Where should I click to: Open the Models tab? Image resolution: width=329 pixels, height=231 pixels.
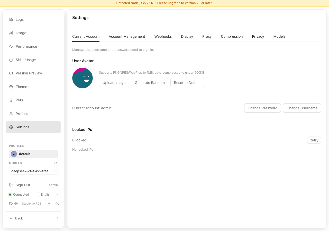[x=279, y=36]
